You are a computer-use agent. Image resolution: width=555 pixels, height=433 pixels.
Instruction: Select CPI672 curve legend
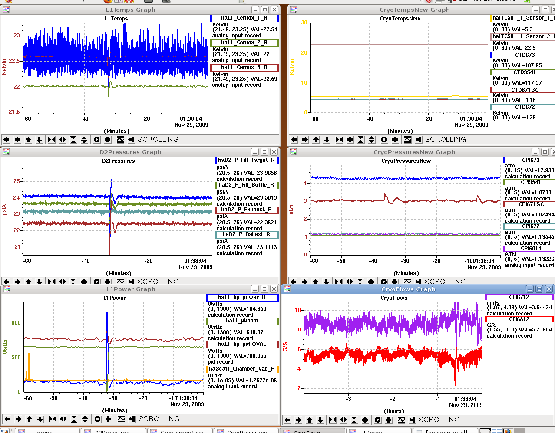coord(529,226)
